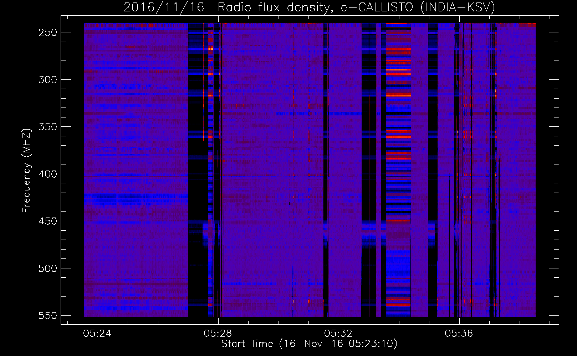Click the 450 frequency tick label
Screen dimensions: 577x356
[x=47, y=221]
